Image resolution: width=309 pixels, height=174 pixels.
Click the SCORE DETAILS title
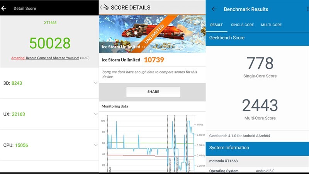click(131, 7)
